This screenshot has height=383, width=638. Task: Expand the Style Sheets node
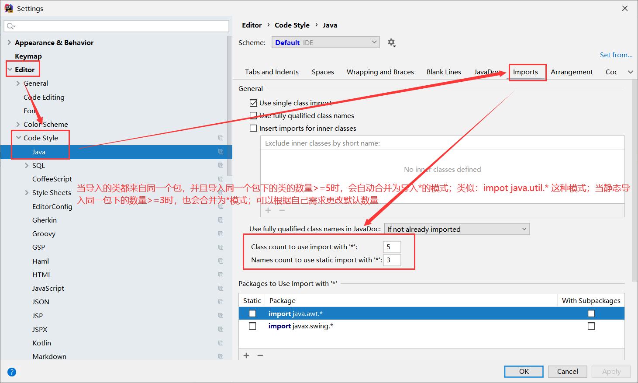point(27,192)
